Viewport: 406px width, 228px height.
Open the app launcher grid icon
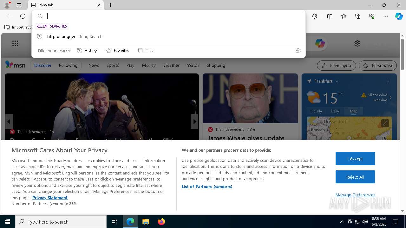click(x=15, y=43)
